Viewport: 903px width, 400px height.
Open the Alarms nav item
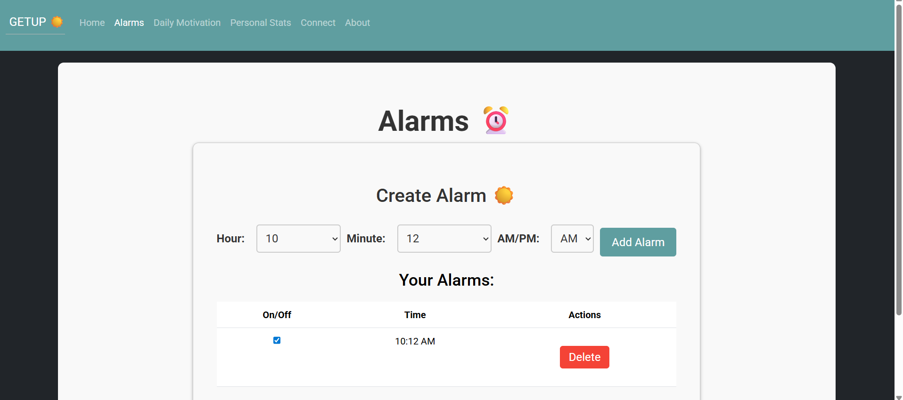click(129, 23)
